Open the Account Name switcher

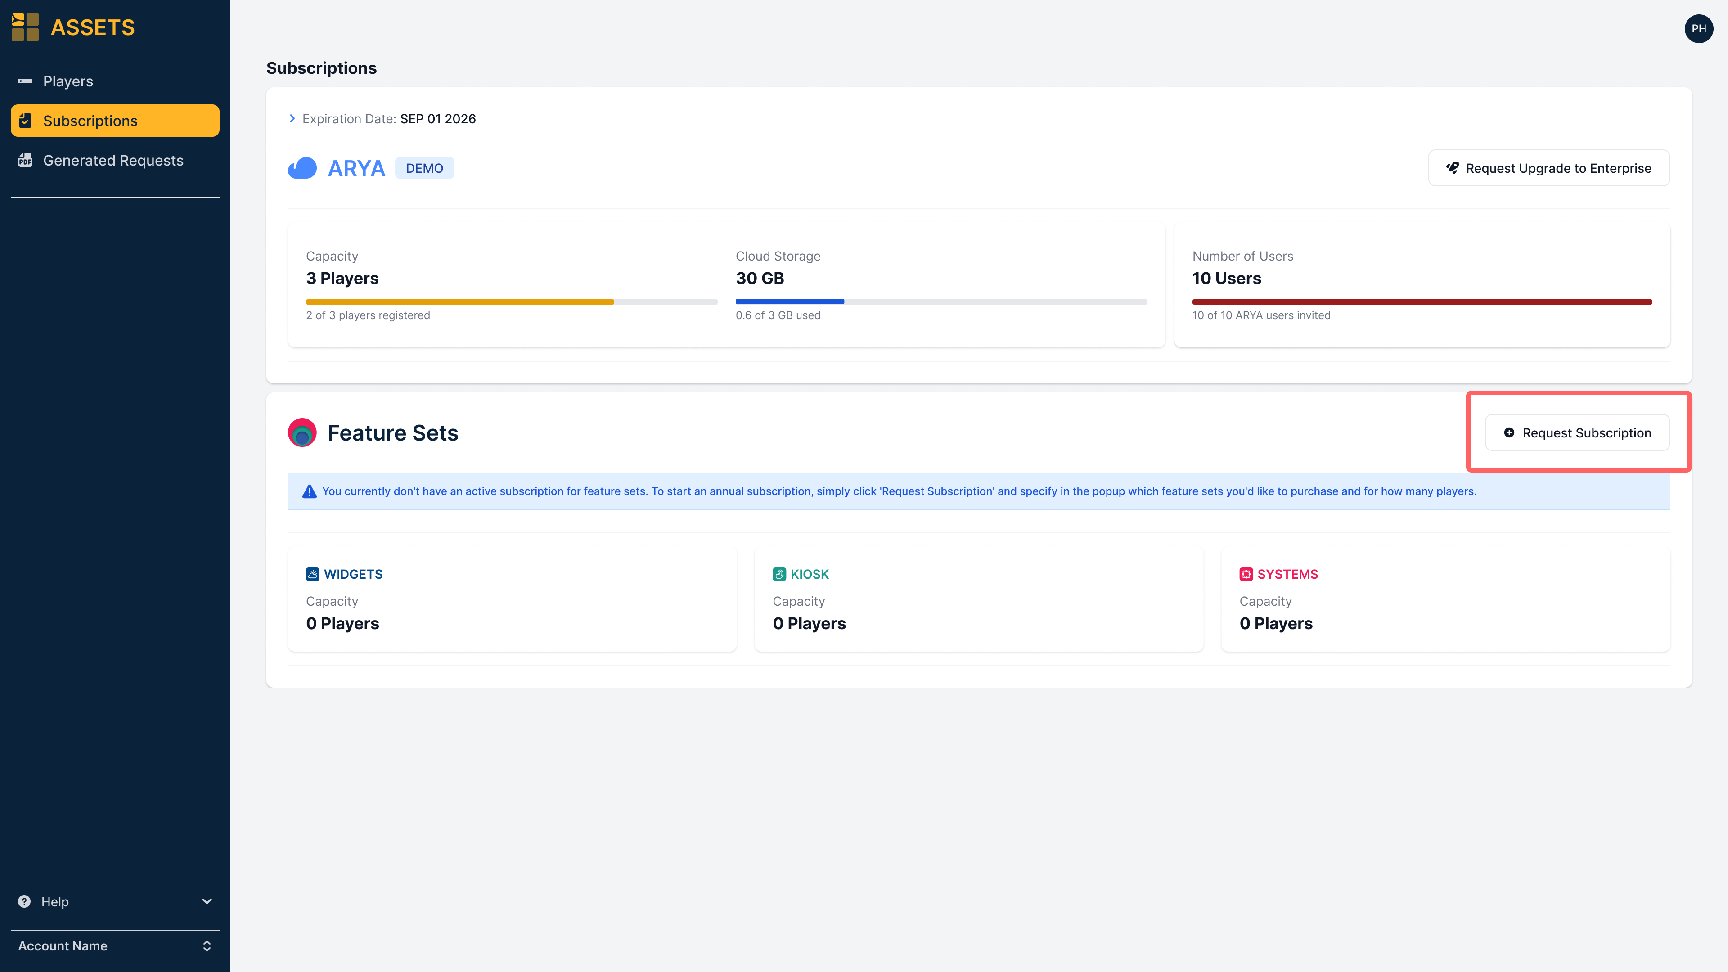[x=115, y=946]
